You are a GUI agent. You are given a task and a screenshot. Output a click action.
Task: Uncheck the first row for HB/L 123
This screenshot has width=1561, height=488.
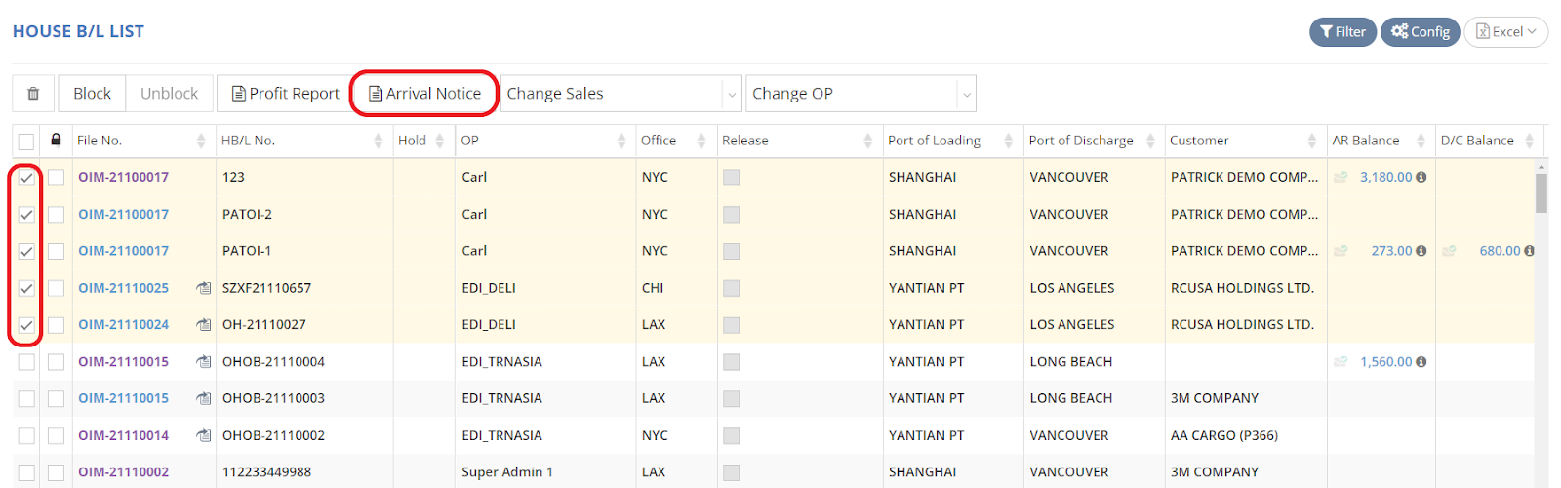(26, 178)
